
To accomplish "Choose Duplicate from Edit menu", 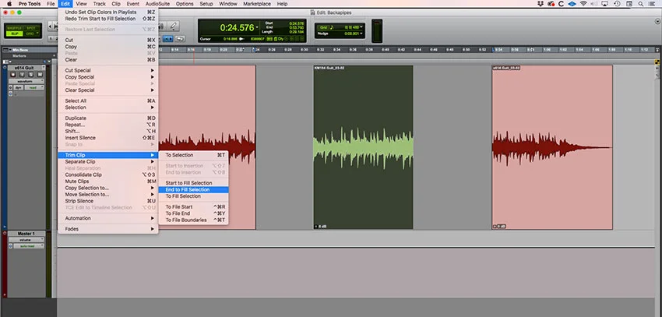I will tap(108, 118).
